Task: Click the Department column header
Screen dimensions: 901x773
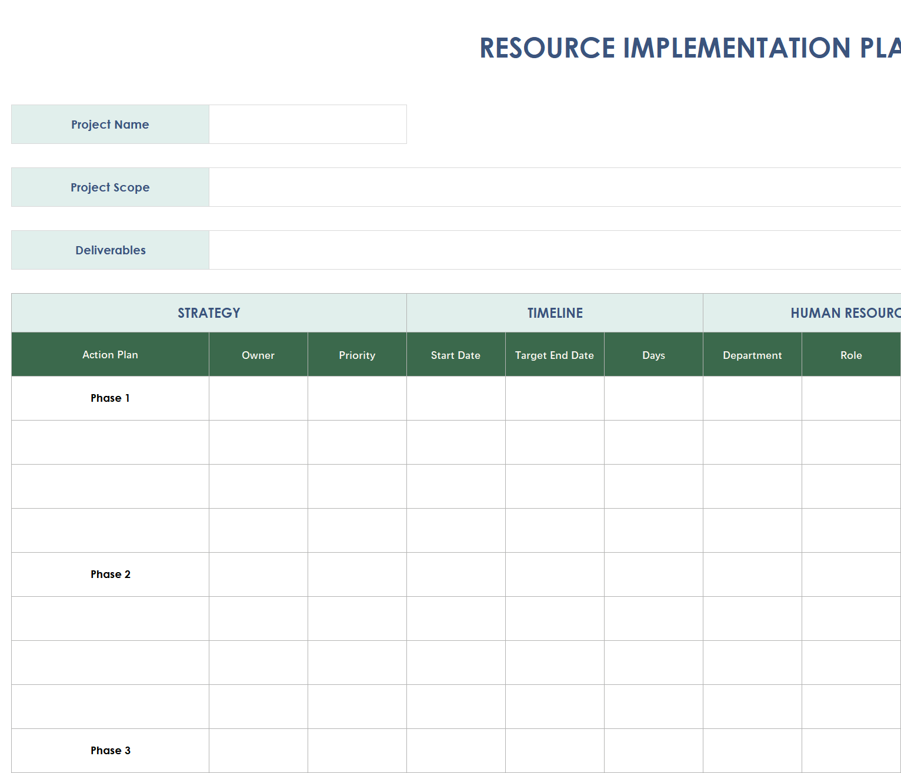Action: tap(752, 354)
